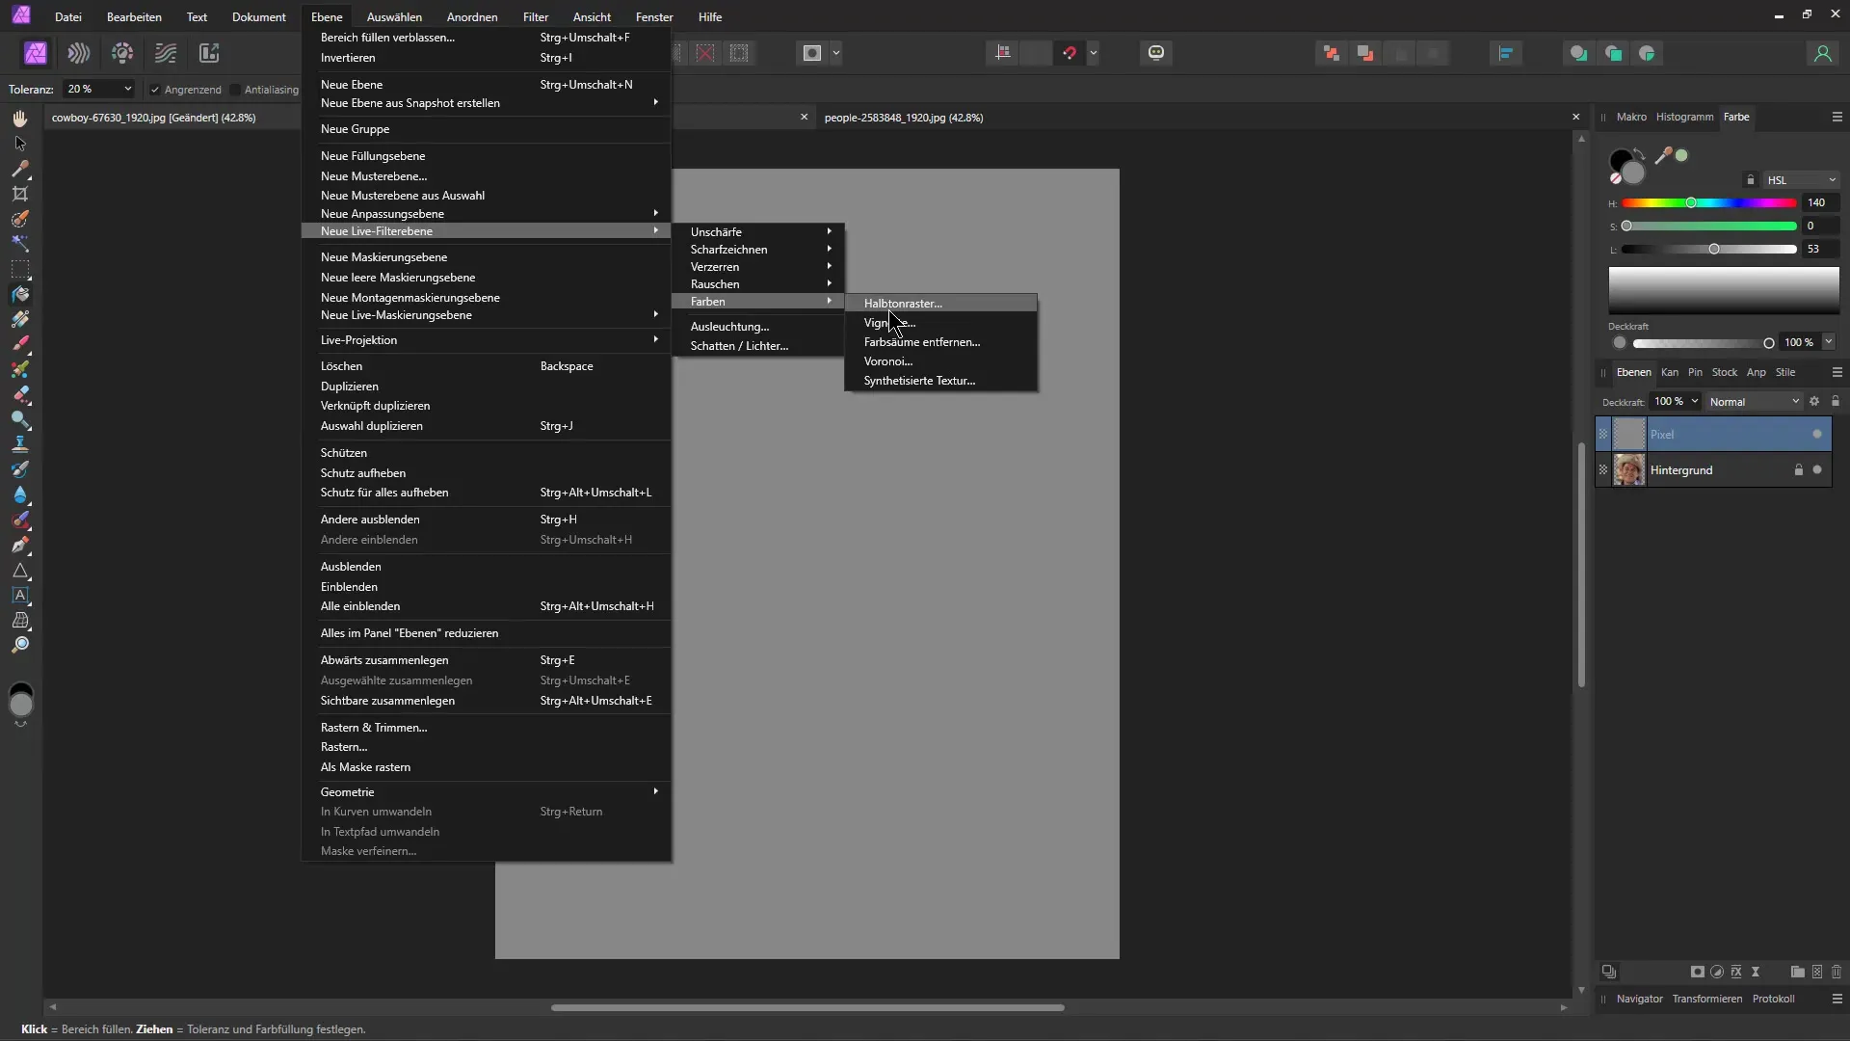Open the Assistant robot icon

1156,53
